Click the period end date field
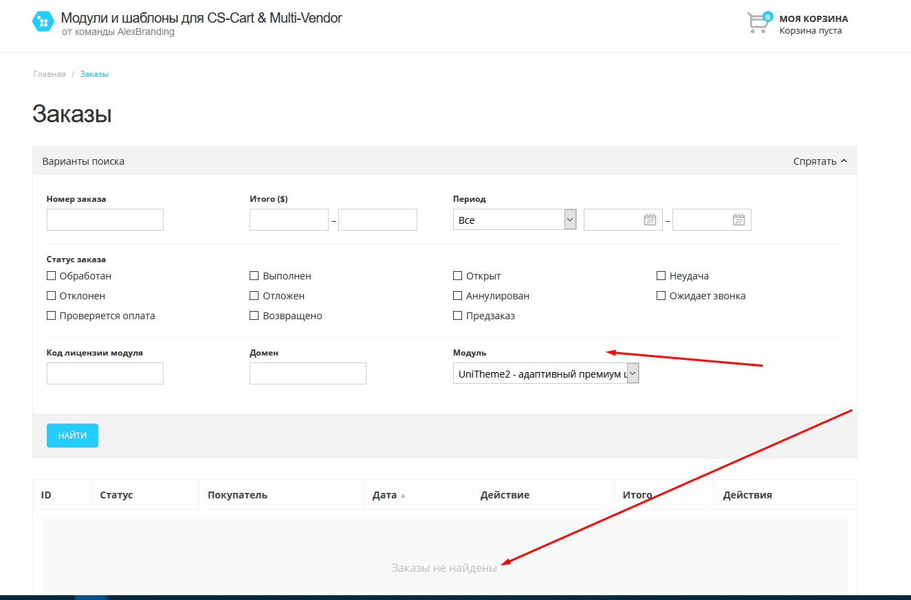This screenshot has width=911, height=600. [x=712, y=220]
